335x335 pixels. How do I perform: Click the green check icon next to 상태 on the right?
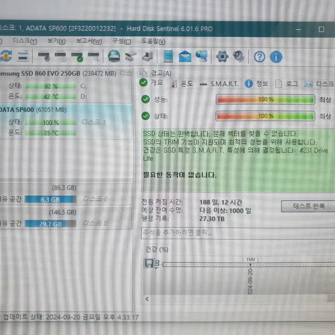(146, 116)
